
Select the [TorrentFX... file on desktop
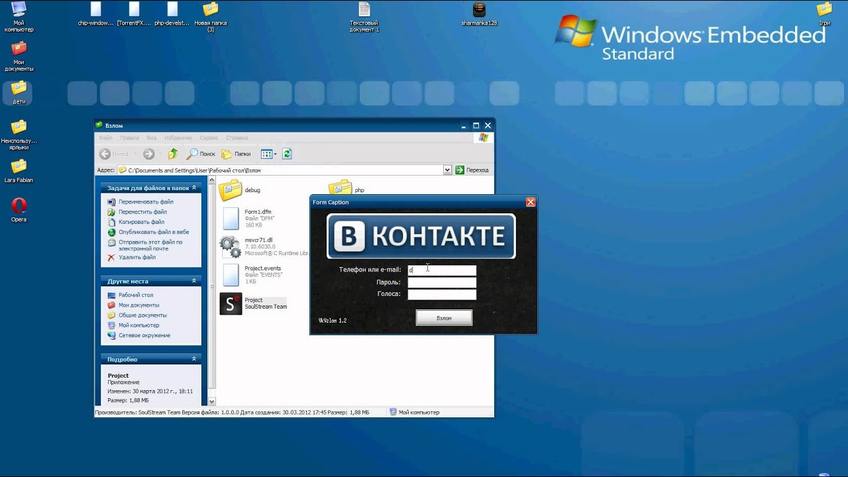134,15
